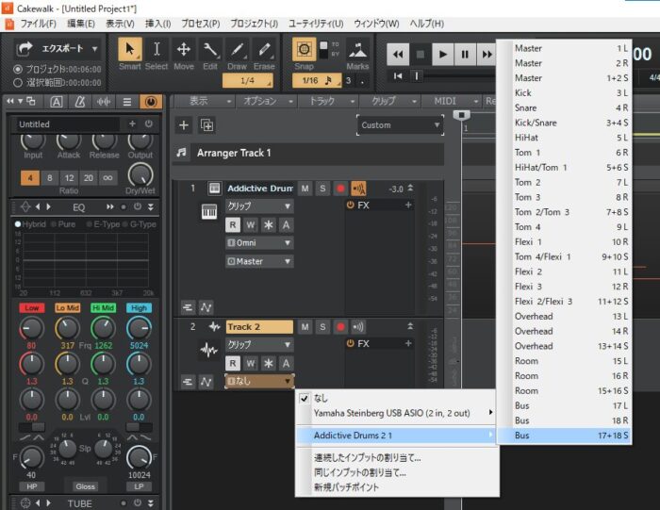660x510 pixels.
Task: Open the Custom track control dropdown
Action: pos(400,125)
